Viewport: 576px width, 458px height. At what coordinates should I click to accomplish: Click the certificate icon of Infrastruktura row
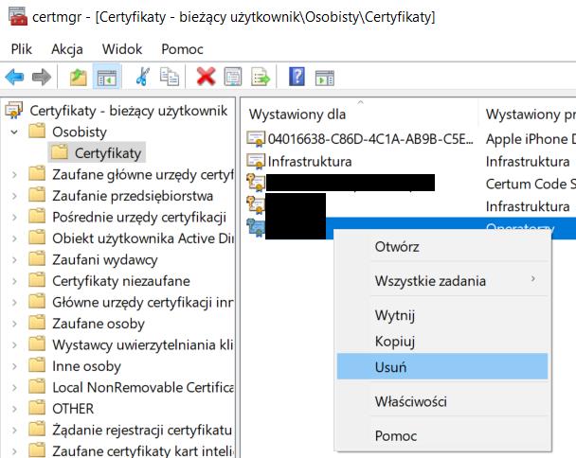click(x=256, y=162)
